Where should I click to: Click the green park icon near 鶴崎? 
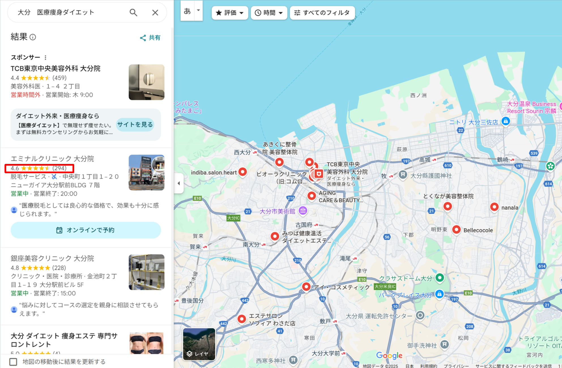point(550,166)
